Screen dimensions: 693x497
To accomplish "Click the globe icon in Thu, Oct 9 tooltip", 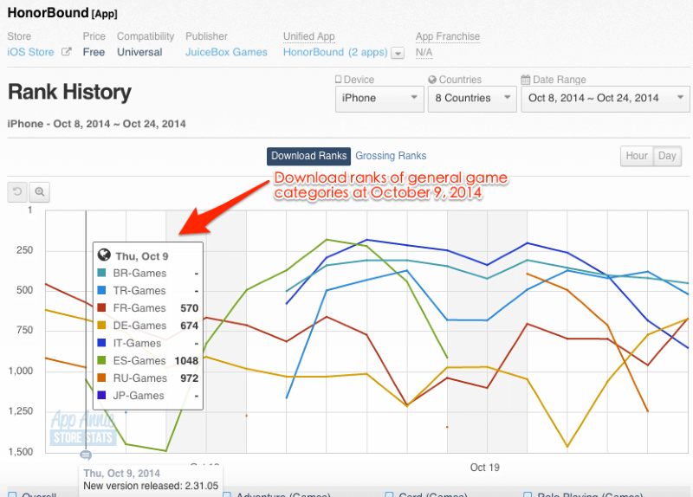I will (104, 255).
